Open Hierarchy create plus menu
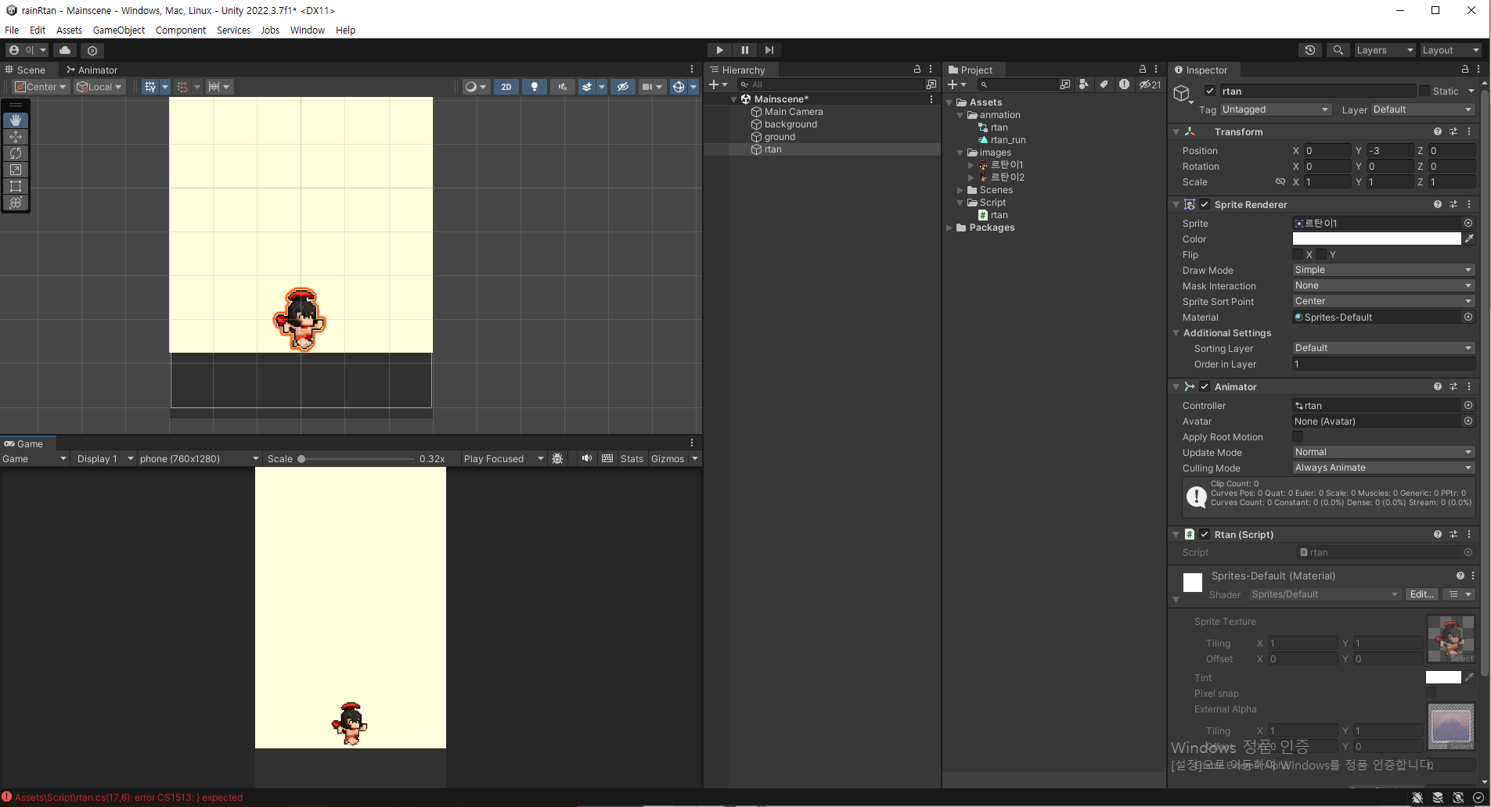The height and width of the screenshot is (807, 1491). [718, 84]
